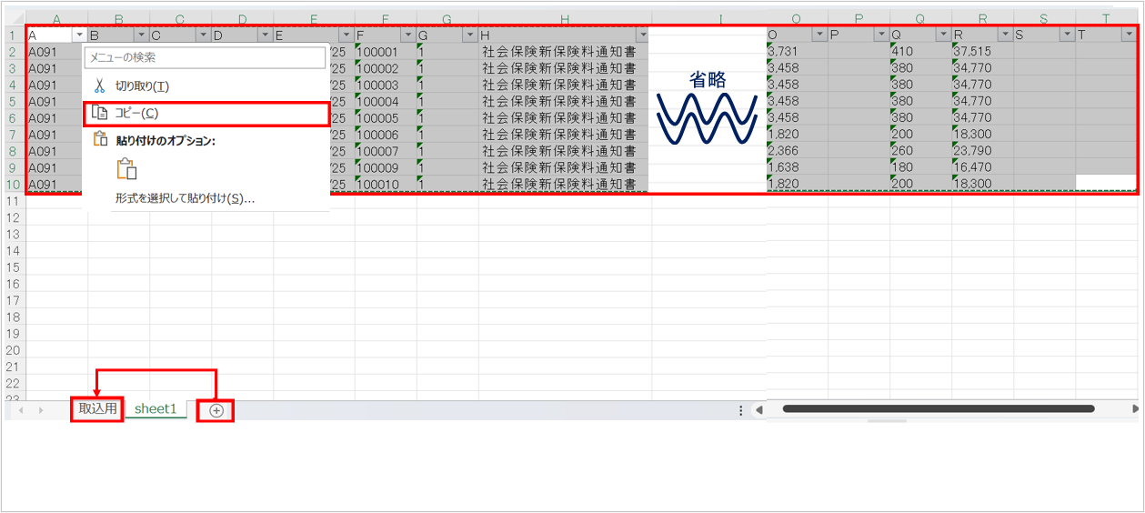The height and width of the screenshot is (513, 1145).
Task: Open the filter dropdown in cell H1
Action: tap(642, 35)
